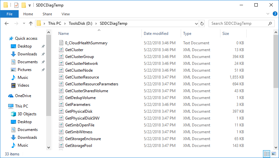This screenshot has height=158, width=279.
Task: Expand the ribbon with chevron arrow
Action: (x=268, y=14)
